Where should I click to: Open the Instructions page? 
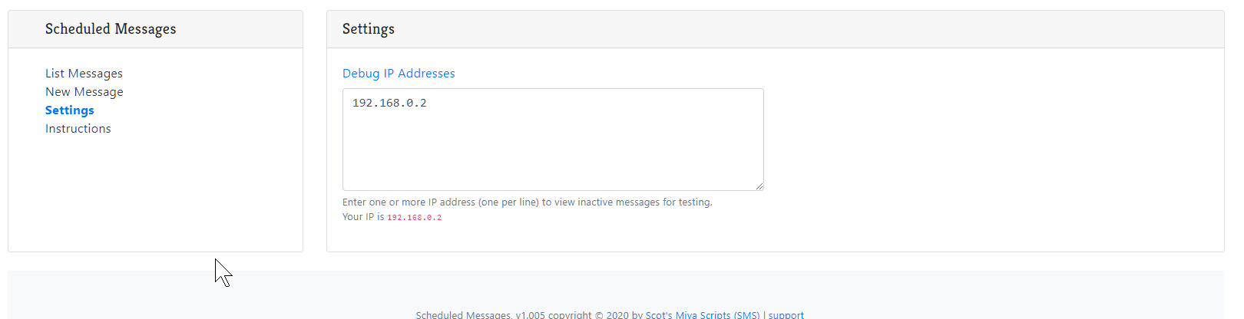pyautogui.click(x=78, y=129)
